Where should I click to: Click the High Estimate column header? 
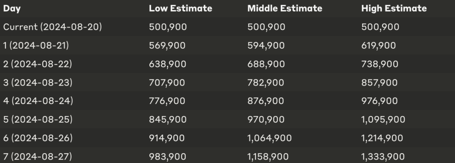[394, 8]
